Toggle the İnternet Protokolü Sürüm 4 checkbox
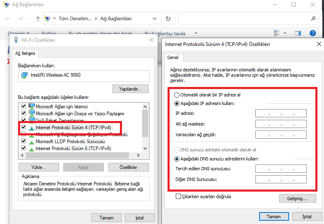 point(23,127)
